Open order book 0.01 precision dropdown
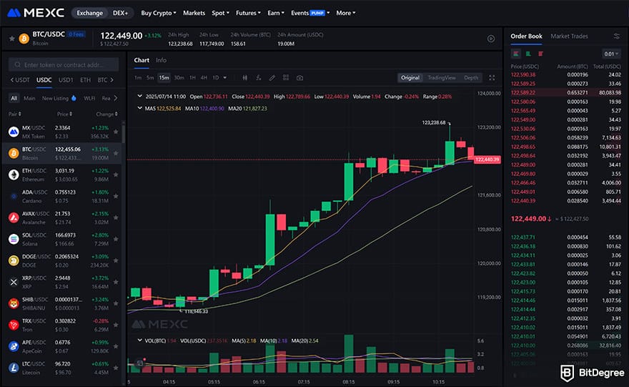Screen dimensions: 629x387 [x=611, y=54]
